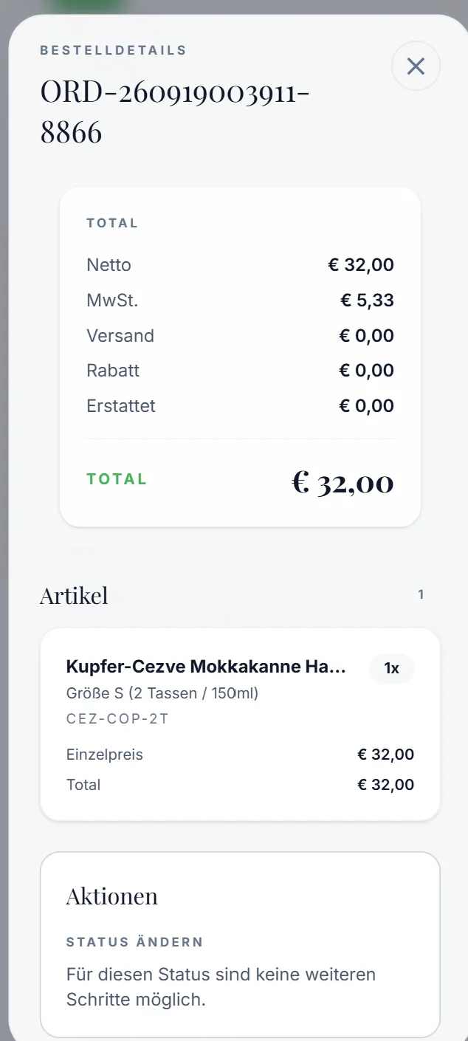The height and width of the screenshot is (1041, 468).
Task: Click the Rabatt row label
Action: 113,371
